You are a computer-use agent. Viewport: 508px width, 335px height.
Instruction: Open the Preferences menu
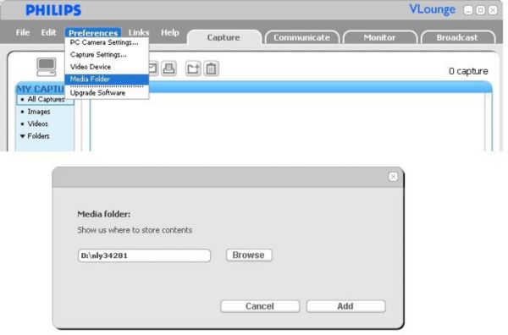(93, 33)
